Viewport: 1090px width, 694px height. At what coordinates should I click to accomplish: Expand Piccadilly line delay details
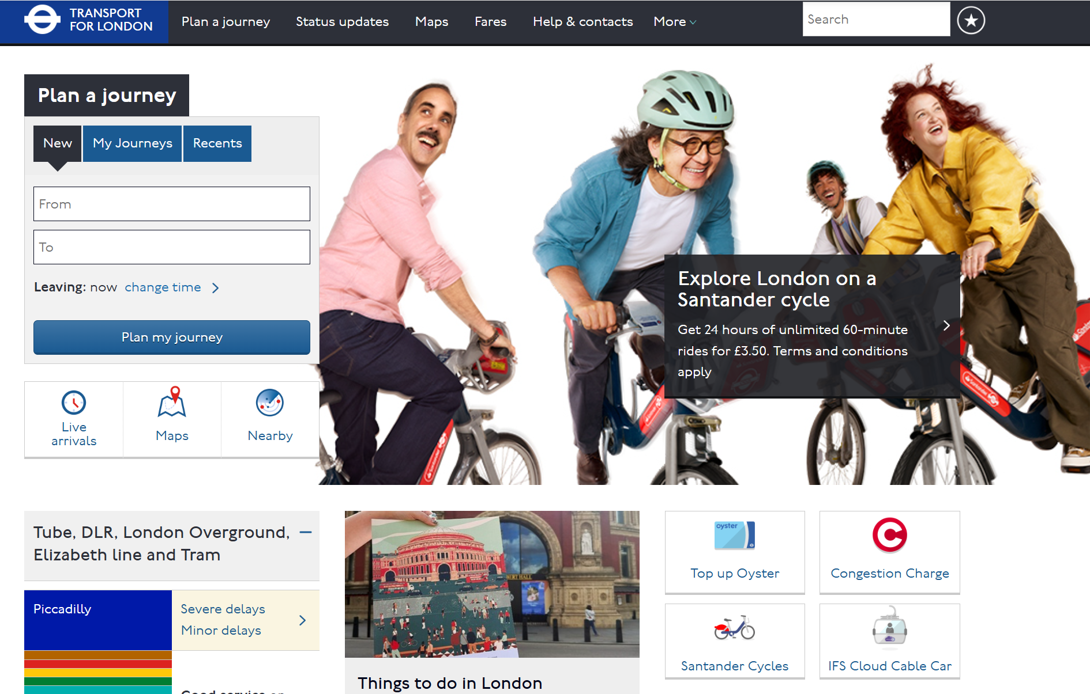[x=302, y=620]
